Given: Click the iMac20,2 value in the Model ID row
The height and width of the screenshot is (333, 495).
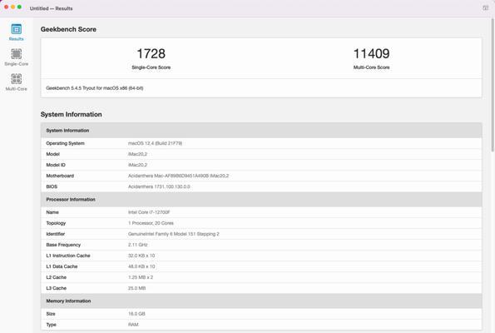Looking at the screenshot, I should coord(137,165).
